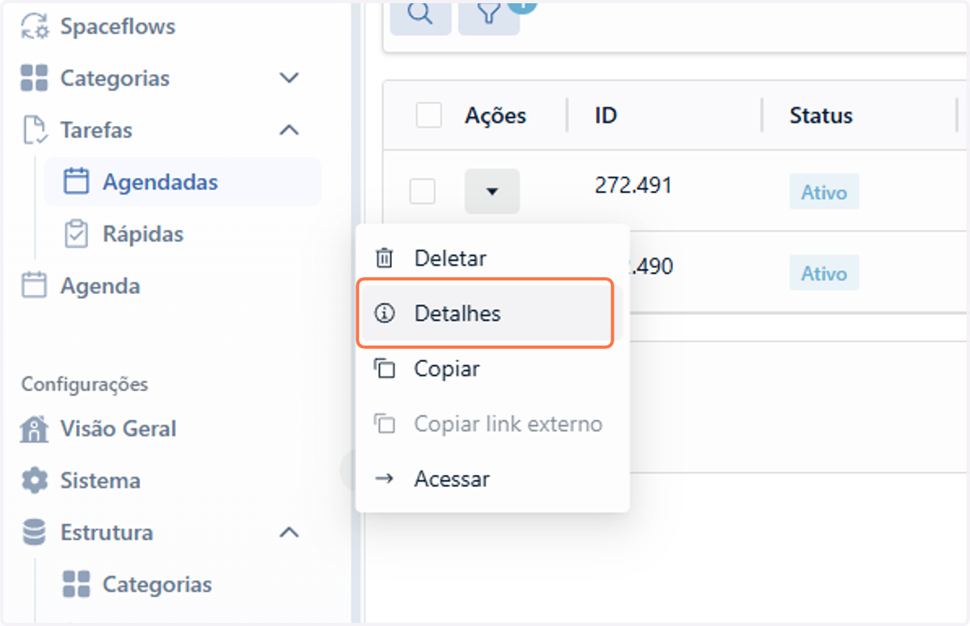Click the Ativo badge in row 272.491
The width and height of the screenshot is (970, 626).
(x=824, y=193)
